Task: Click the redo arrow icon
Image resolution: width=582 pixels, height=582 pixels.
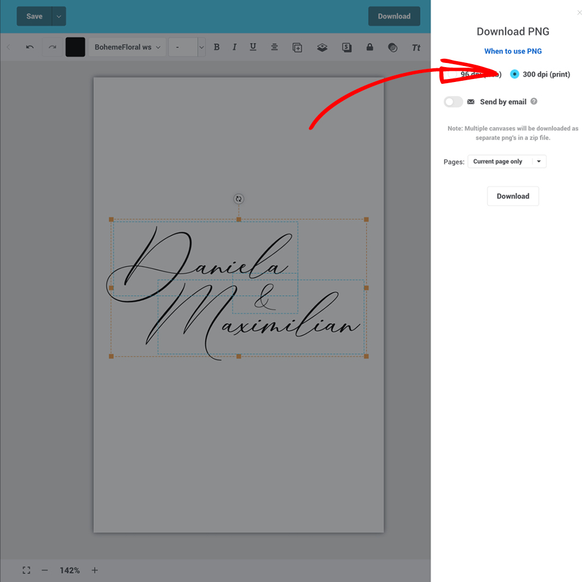Action: [52, 48]
